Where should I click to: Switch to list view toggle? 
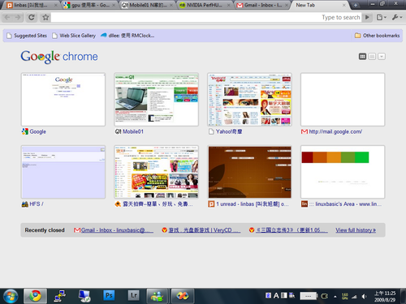coord(372,57)
